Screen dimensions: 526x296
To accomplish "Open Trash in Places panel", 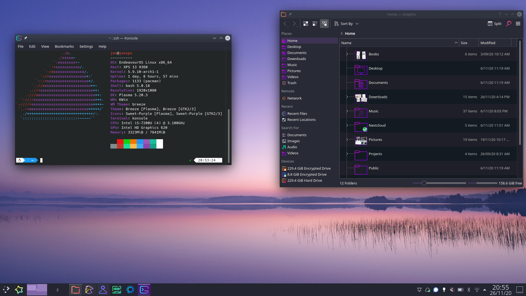I will (x=292, y=83).
